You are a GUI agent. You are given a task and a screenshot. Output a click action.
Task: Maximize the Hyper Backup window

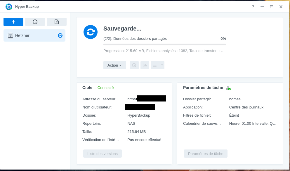[272, 7]
